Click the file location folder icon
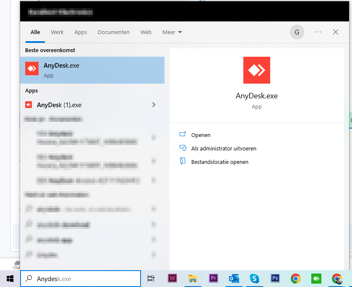The width and height of the screenshot is (352, 287). pos(183,161)
